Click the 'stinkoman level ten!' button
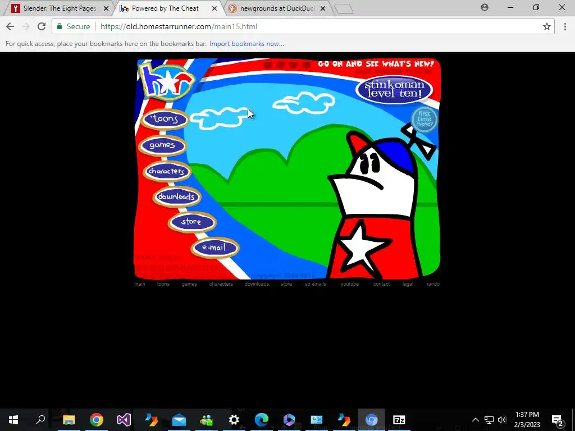This screenshot has height=431, width=575. point(394,89)
